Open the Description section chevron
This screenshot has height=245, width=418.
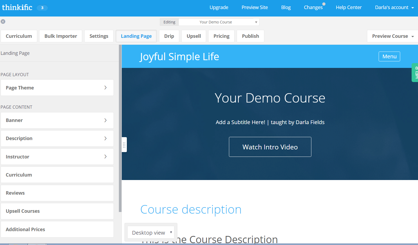click(105, 138)
